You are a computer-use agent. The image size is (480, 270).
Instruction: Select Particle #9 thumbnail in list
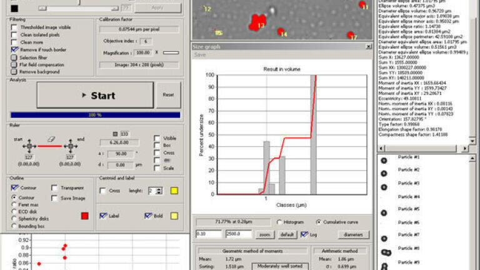(x=384, y=266)
